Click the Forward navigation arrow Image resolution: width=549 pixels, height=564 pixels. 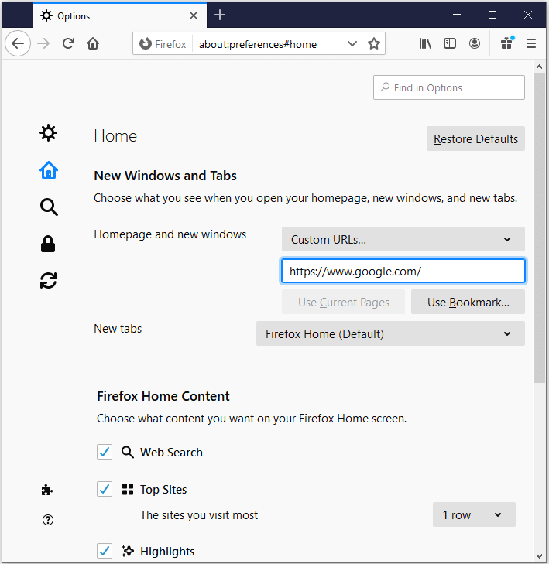[x=43, y=43]
